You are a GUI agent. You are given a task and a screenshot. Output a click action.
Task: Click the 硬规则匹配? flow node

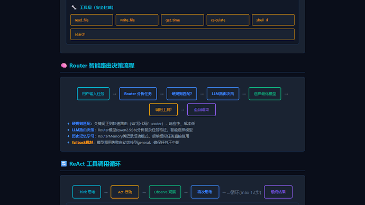[x=182, y=94]
